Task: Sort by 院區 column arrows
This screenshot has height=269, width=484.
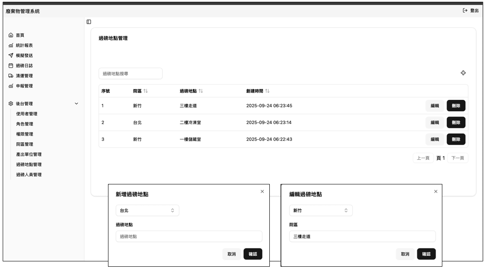Action: pyautogui.click(x=146, y=91)
